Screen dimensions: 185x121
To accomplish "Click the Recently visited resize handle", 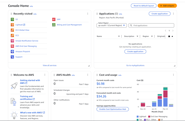I will point(89,66).
